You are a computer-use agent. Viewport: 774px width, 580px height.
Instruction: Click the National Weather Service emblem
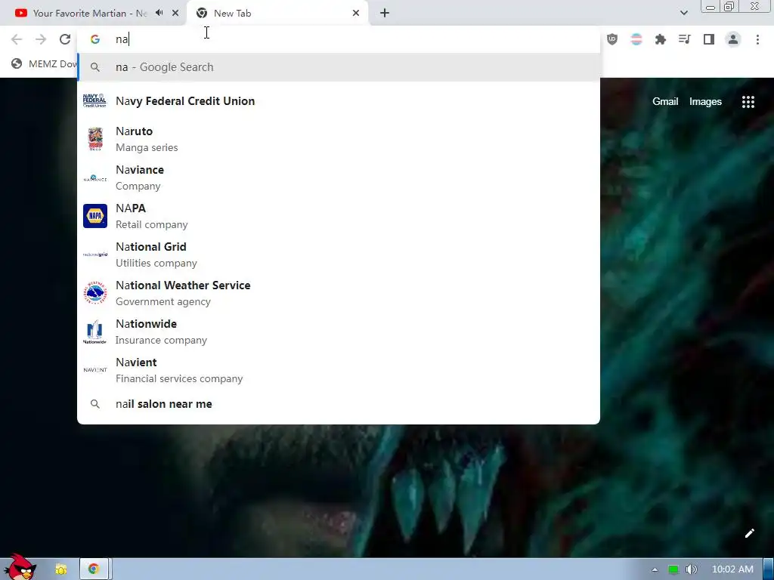pyautogui.click(x=95, y=293)
